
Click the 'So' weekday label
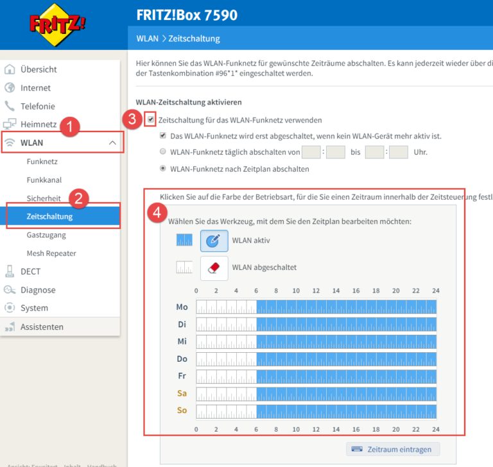tap(182, 410)
